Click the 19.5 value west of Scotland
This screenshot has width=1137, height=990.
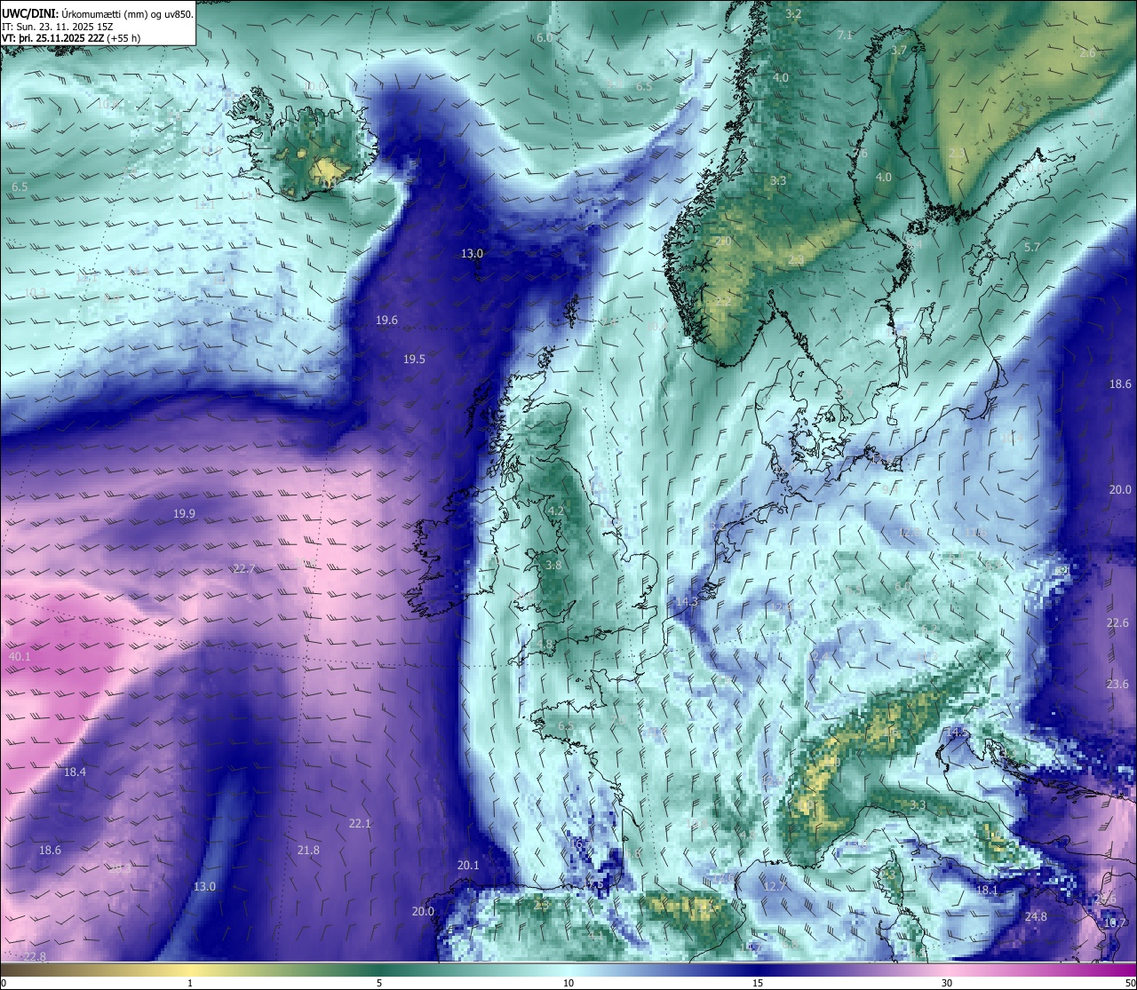point(414,360)
